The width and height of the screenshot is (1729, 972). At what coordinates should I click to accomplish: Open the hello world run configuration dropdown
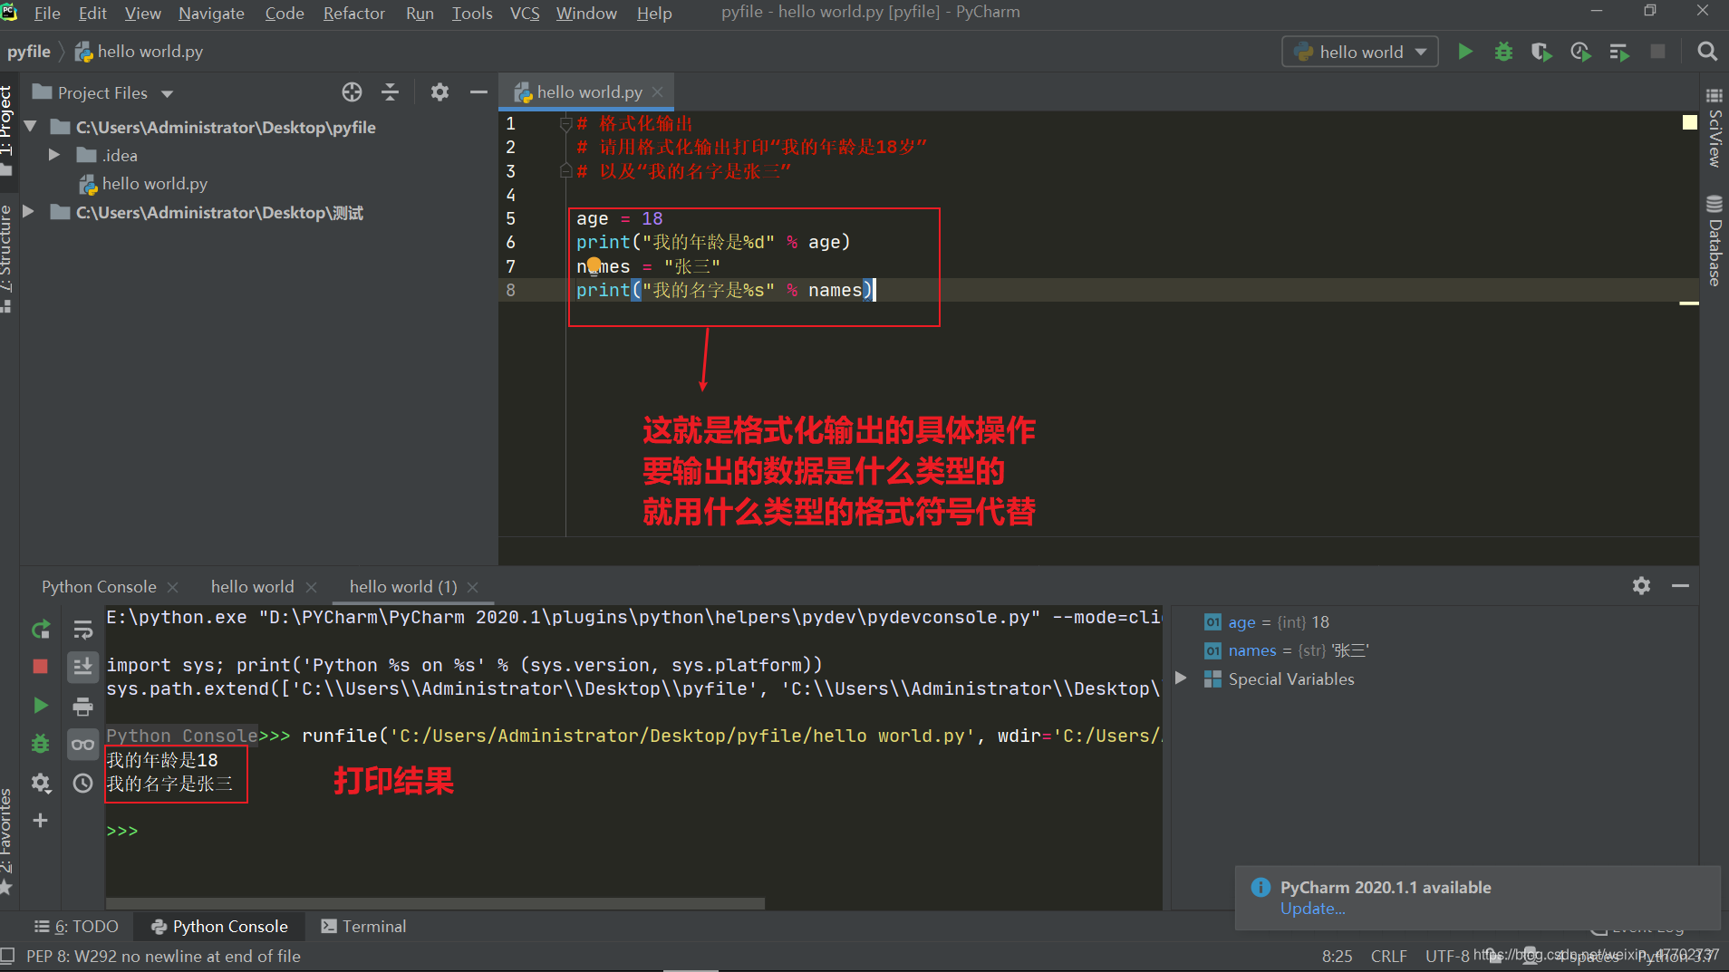(1421, 52)
